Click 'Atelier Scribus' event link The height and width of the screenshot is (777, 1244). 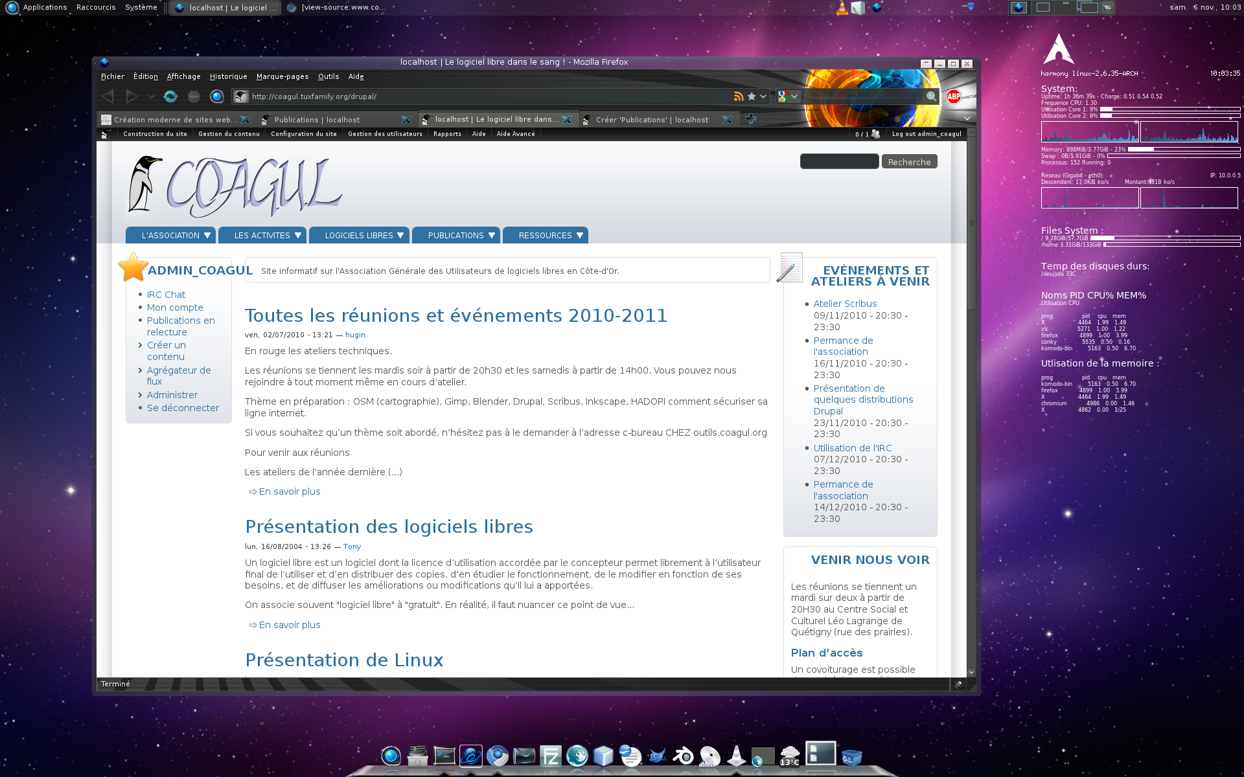tap(845, 304)
